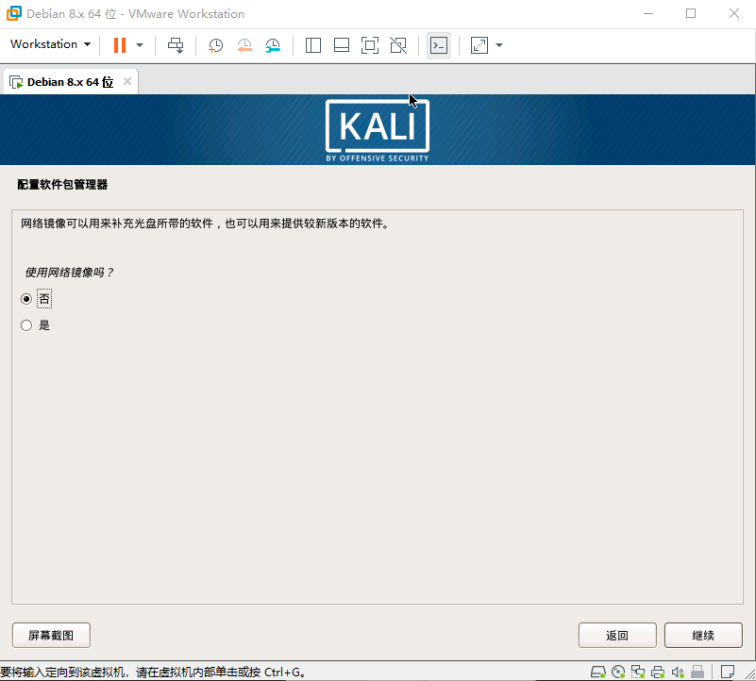756x681 pixels.
Task: Select the Debian 8.x 64 位 tab
Action: pos(71,82)
